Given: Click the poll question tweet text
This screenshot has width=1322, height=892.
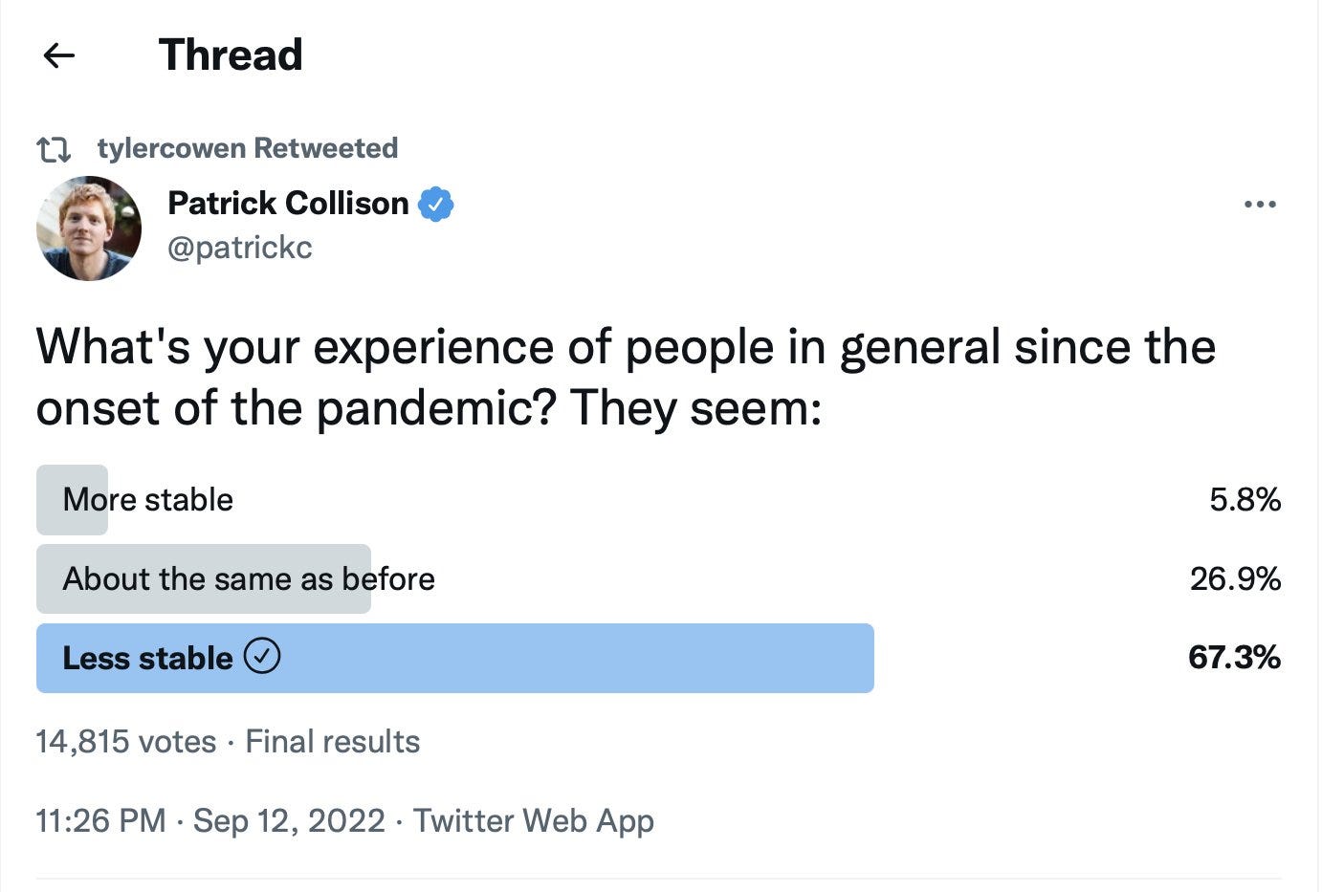Looking at the screenshot, I should click(x=626, y=378).
